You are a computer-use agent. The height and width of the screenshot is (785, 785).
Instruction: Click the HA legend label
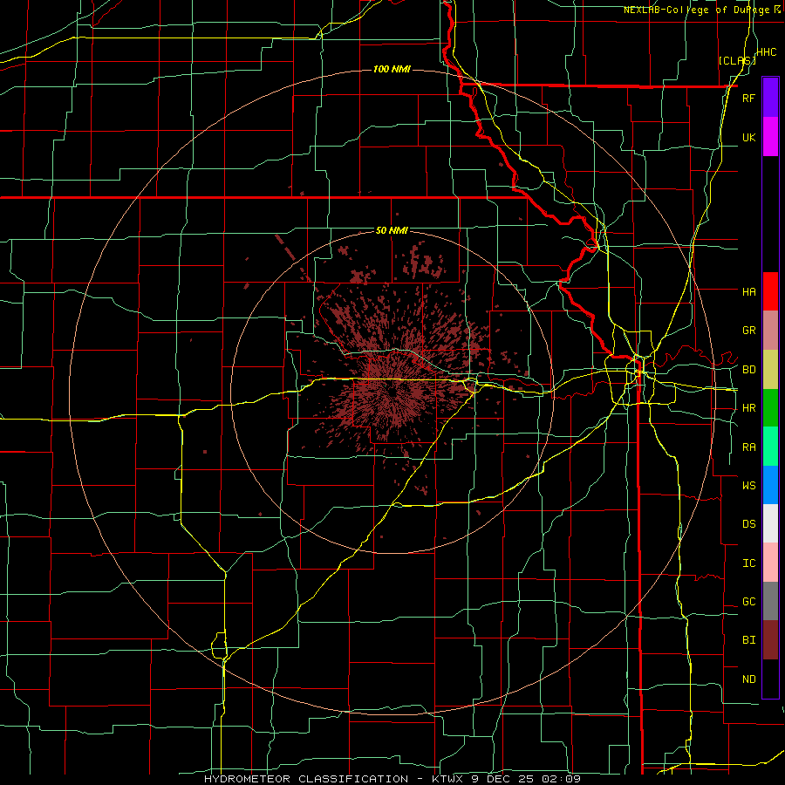tap(748, 291)
